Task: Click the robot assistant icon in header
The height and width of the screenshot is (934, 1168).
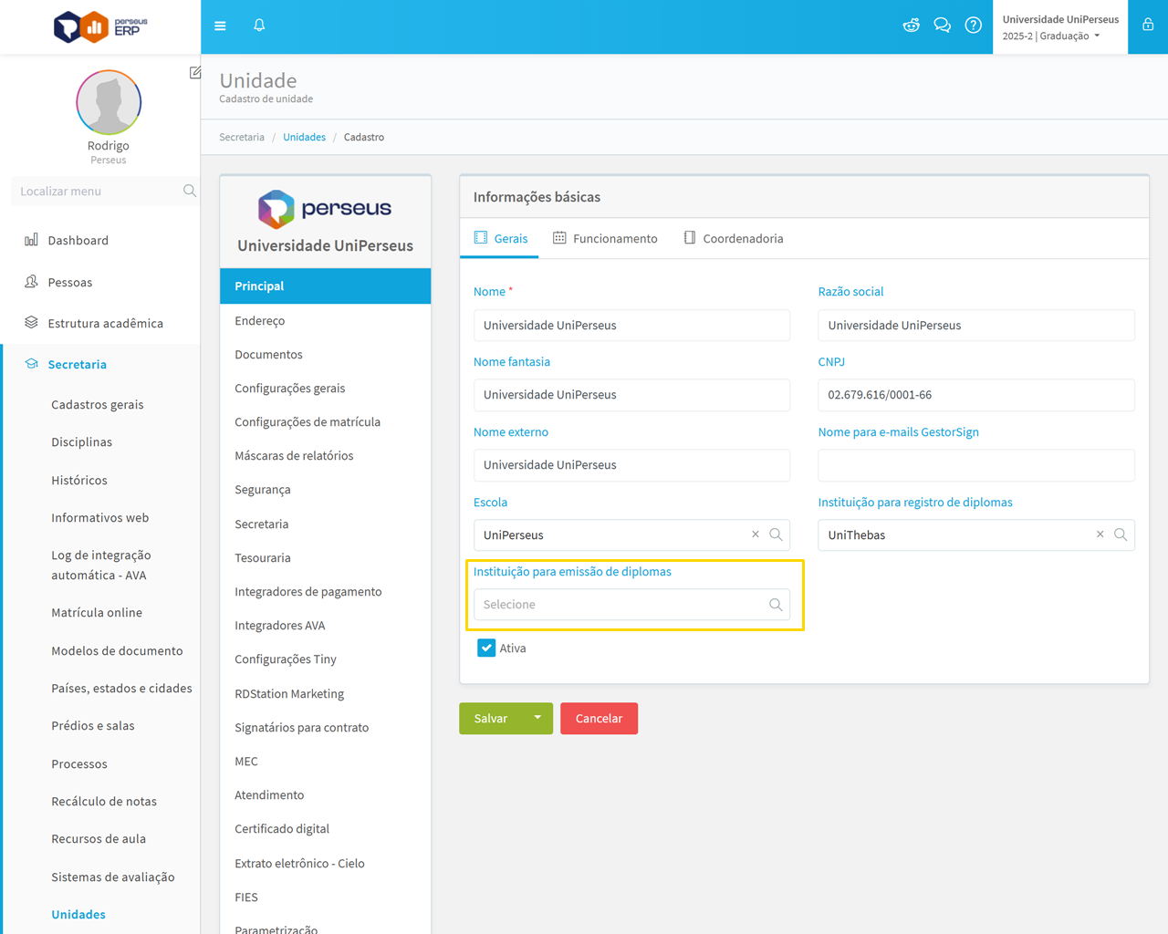Action: point(911,26)
